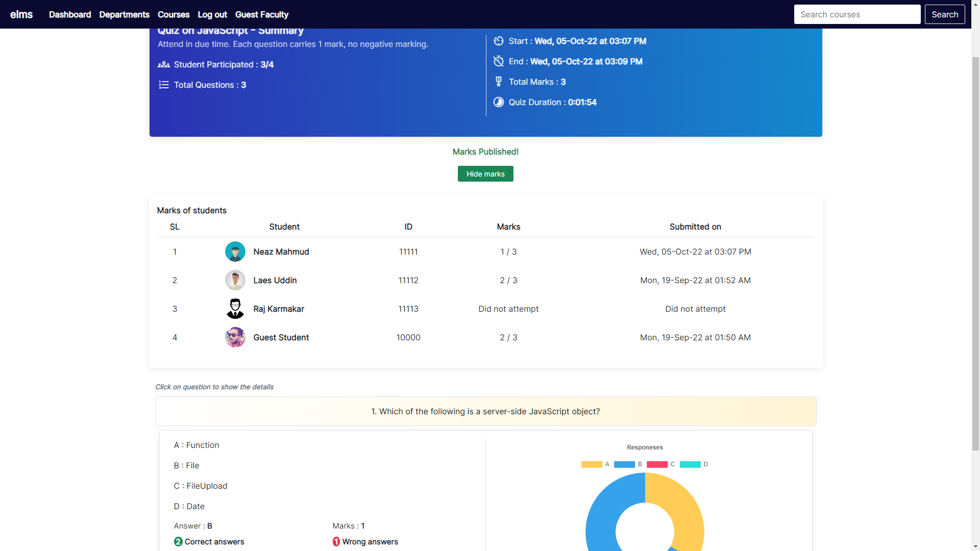Screen dimensions: 980x551
Task: Click Neaz Mahmud's marks 1 / 3
Action: point(509,252)
